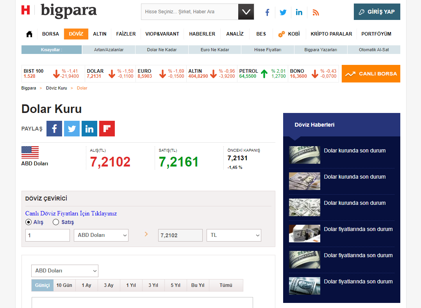Select the 1 Ay chart tab

(x=86, y=285)
